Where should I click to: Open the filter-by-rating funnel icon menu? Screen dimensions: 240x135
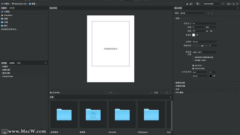198,4
